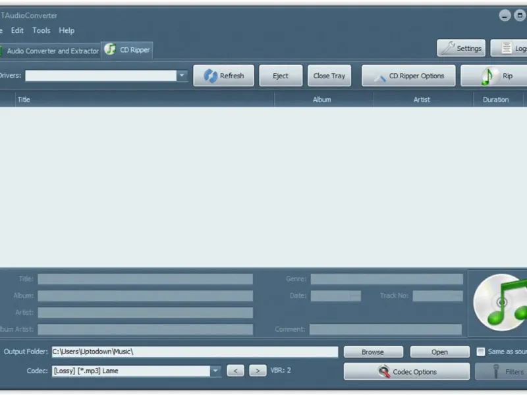This screenshot has height=395, width=527.
Task: Click the blue refresh arrows icon
Action: click(x=211, y=76)
